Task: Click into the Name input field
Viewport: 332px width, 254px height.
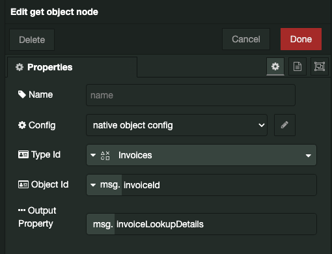Action: click(x=191, y=95)
